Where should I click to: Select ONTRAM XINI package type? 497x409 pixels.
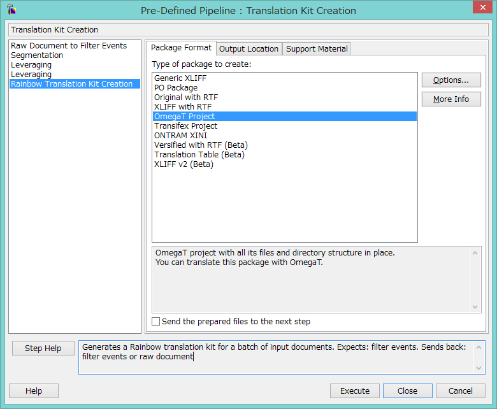click(x=285, y=135)
